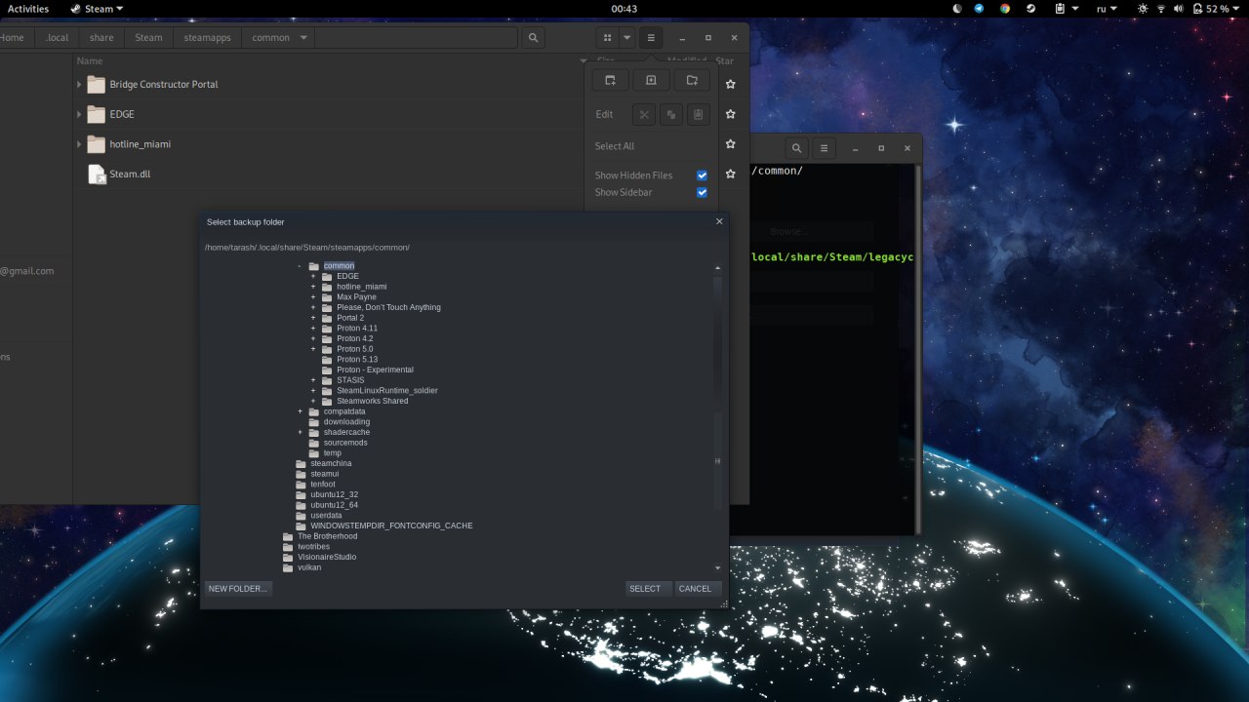Open the clipboard indicator in top bar
The width and height of the screenshot is (1249, 702).
pyautogui.click(x=1066, y=9)
